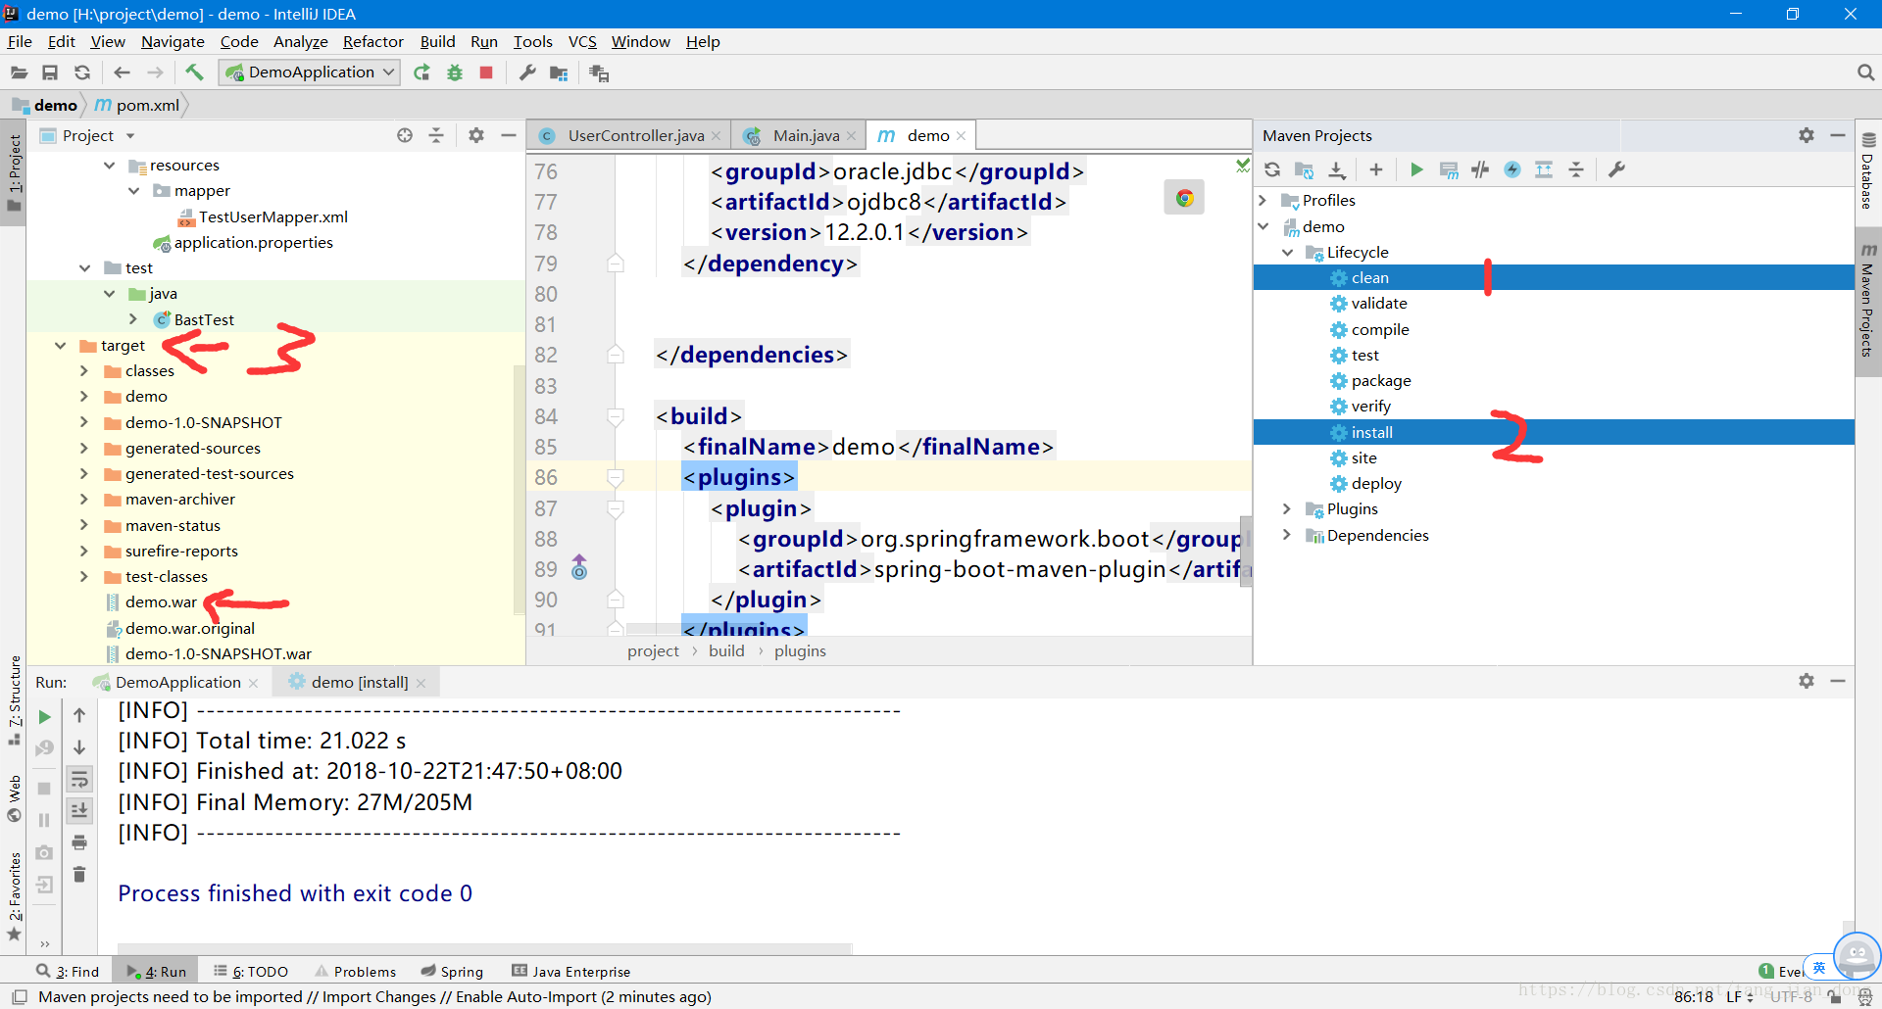
Task: Toggle Skip Tests mode in Maven toolbar
Action: click(x=1512, y=169)
